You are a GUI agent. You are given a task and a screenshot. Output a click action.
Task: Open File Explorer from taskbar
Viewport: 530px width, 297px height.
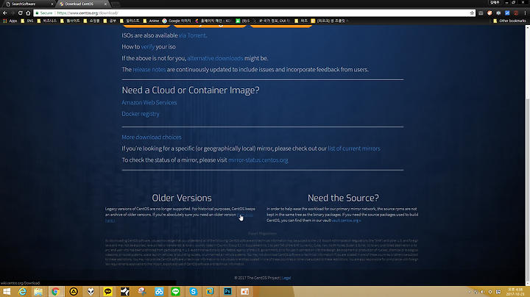[38, 292]
